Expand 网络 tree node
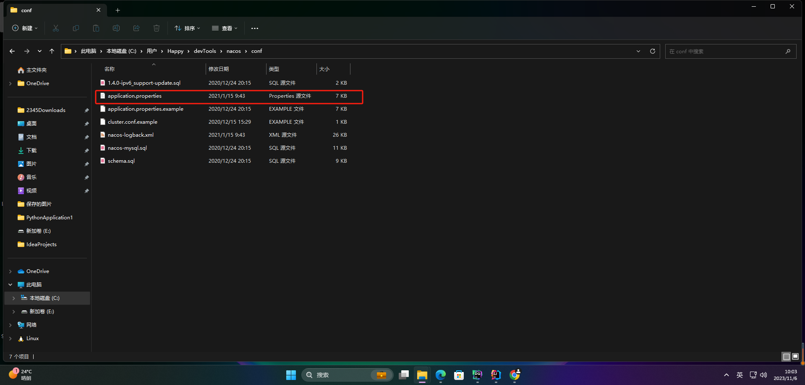805x385 pixels. tap(10, 325)
